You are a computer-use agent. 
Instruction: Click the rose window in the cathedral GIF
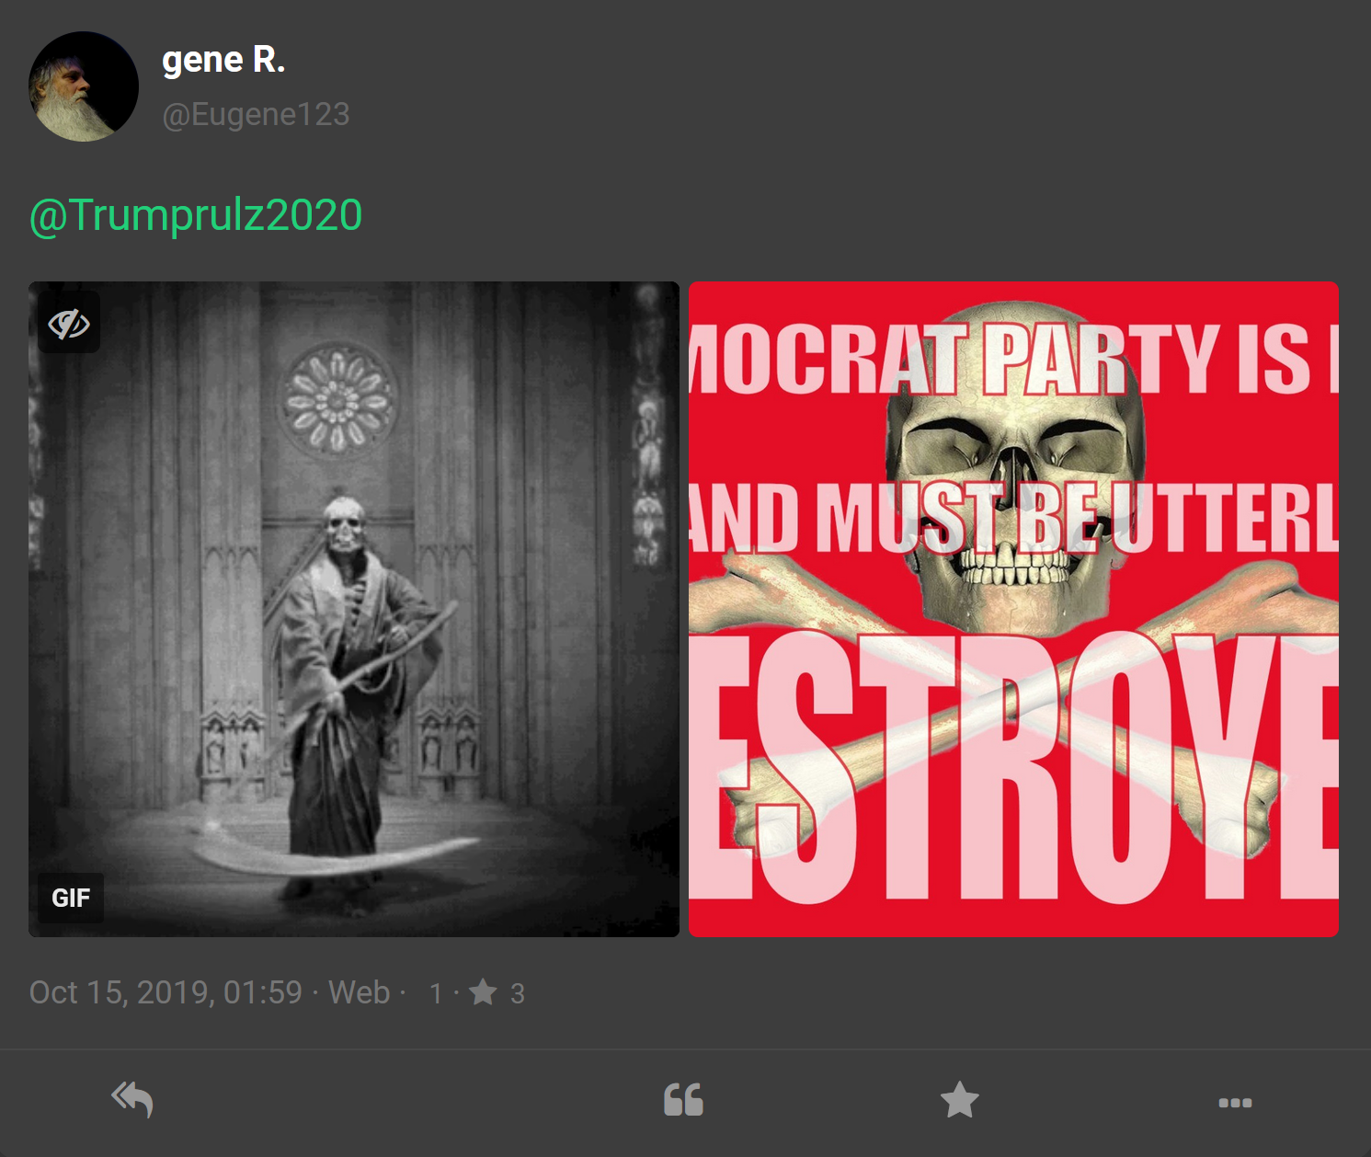pos(337,400)
